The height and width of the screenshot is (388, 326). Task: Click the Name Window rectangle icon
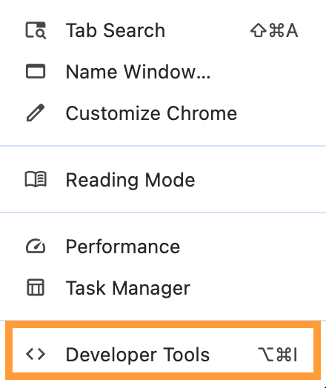(x=36, y=71)
